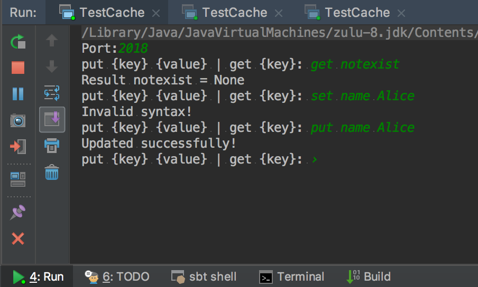
Task: Print the console output
Action: tap(52, 146)
